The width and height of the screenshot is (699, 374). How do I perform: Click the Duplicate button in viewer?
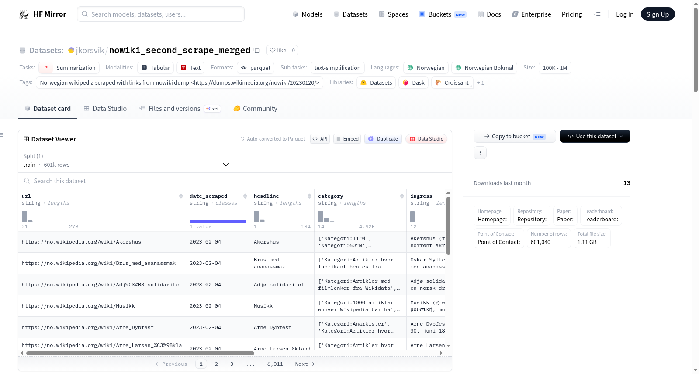(383, 139)
